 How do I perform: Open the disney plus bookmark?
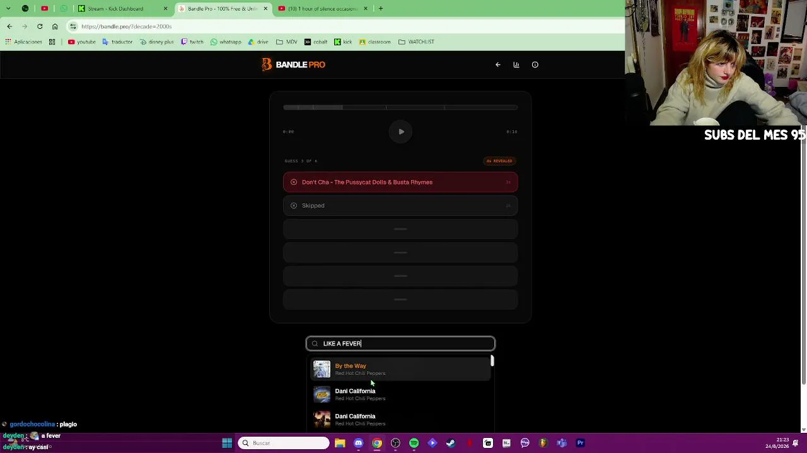[x=156, y=42]
